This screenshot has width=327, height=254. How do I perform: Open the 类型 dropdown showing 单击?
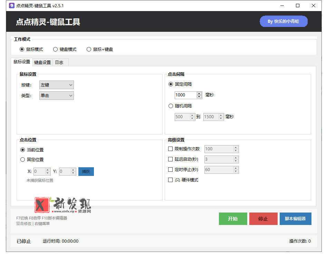(x=57, y=96)
